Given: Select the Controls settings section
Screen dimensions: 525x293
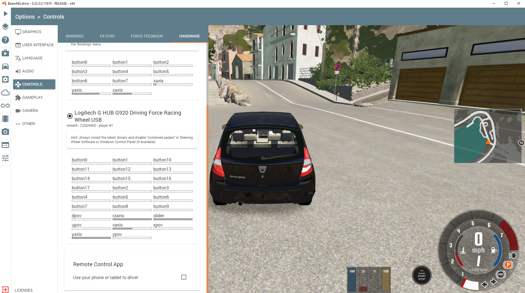Looking at the screenshot, I should click(x=34, y=84).
